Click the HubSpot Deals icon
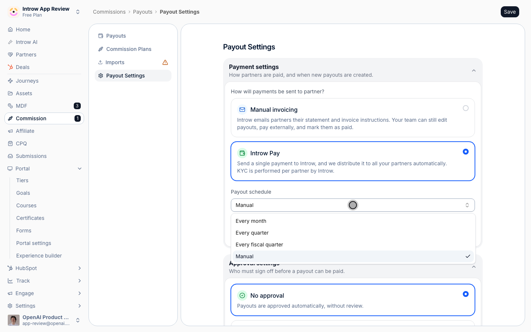This screenshot has height=332, width=531. coord(10,67)
